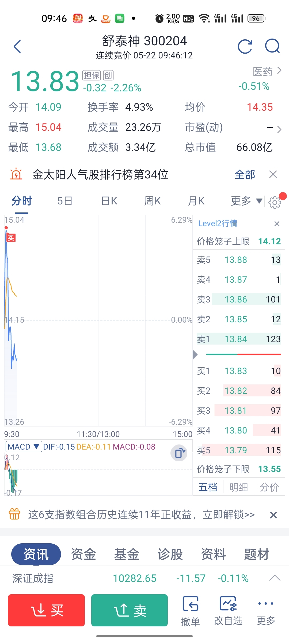Tap the red 买 buy button
The image size is (289, 643).
(46, 610)
